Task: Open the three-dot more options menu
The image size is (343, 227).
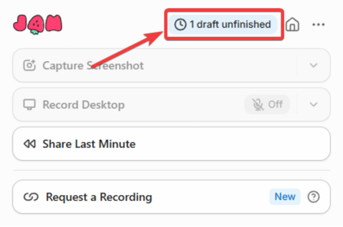Action: 318,24
